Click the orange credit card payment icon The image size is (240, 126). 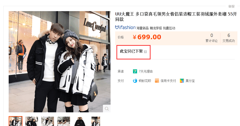tap(157, 81)
